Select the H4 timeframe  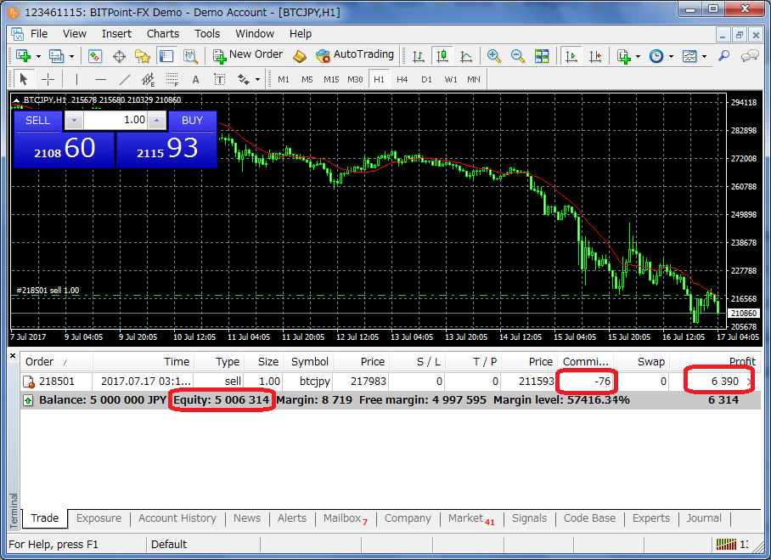coord(402,79)
